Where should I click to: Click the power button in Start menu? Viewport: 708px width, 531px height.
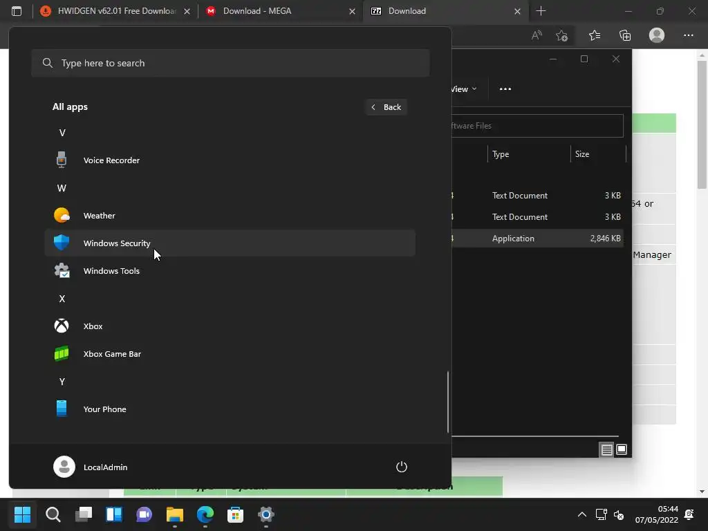pyautogui.click(x=402, y=467)
